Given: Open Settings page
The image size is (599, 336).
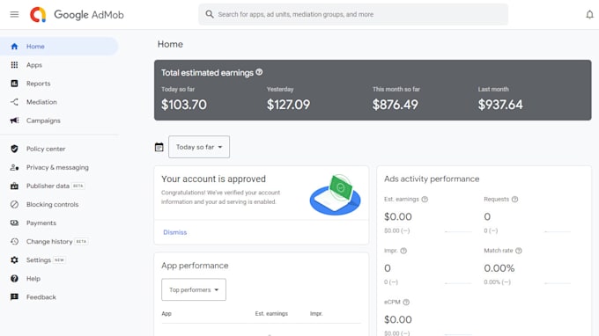Looking at the screenshot, I should (x=59, y=260).
